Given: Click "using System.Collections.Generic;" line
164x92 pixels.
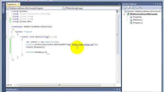Looking at the screenshot, I should coord(31,14).
